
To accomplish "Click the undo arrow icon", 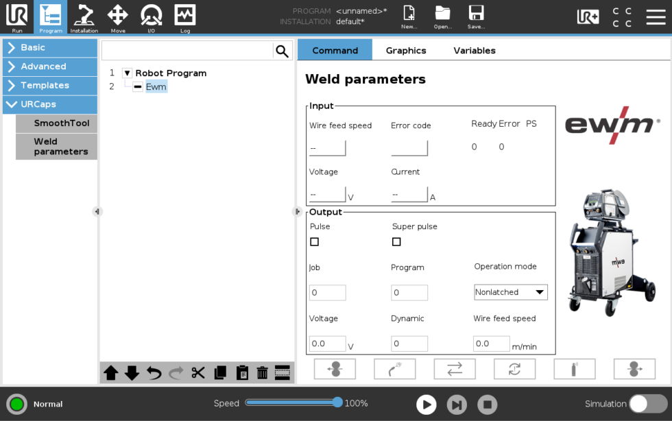I will 154,373.
